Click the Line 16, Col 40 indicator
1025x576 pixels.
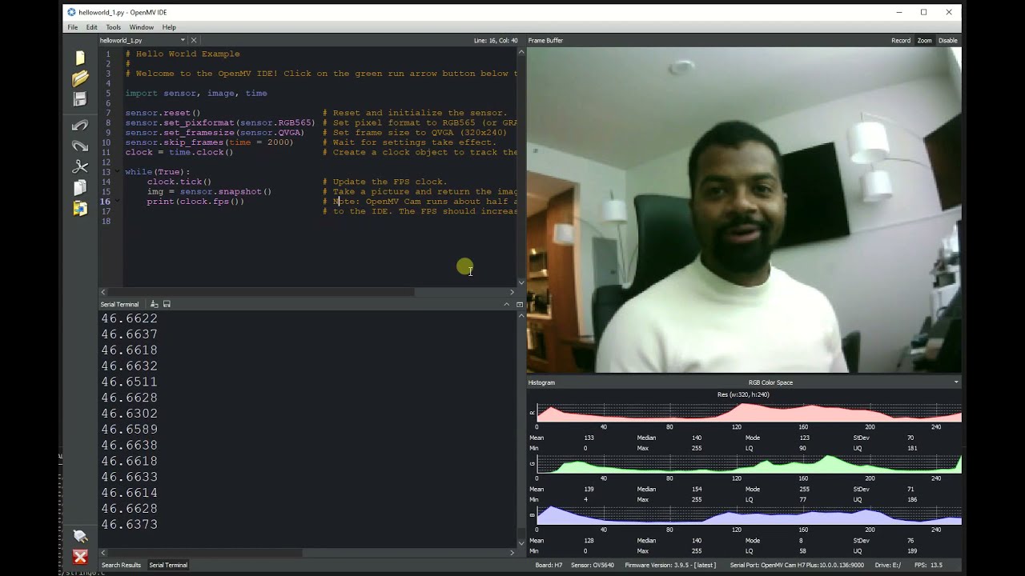coord(496,40)
